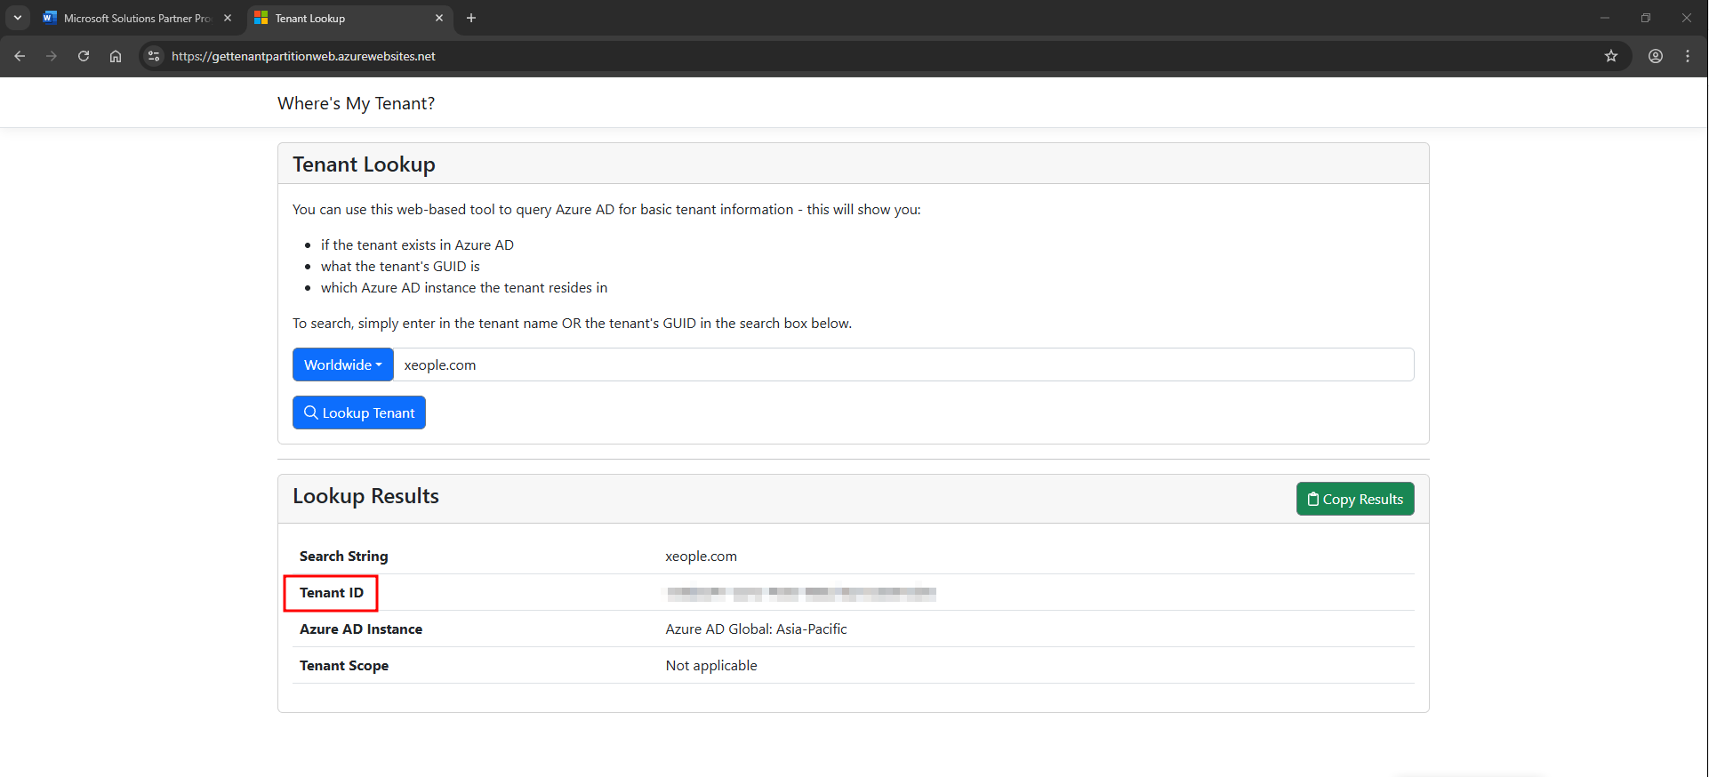View site information icon in address bar
The height and width of the screenshot is (777, 1709).
pos(154,56)
